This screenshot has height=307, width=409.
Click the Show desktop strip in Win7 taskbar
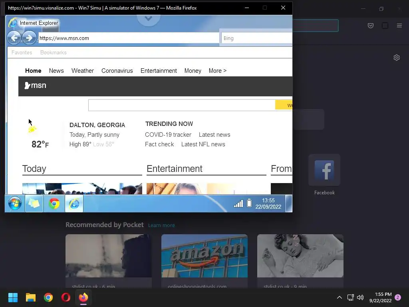coord(289,203)
